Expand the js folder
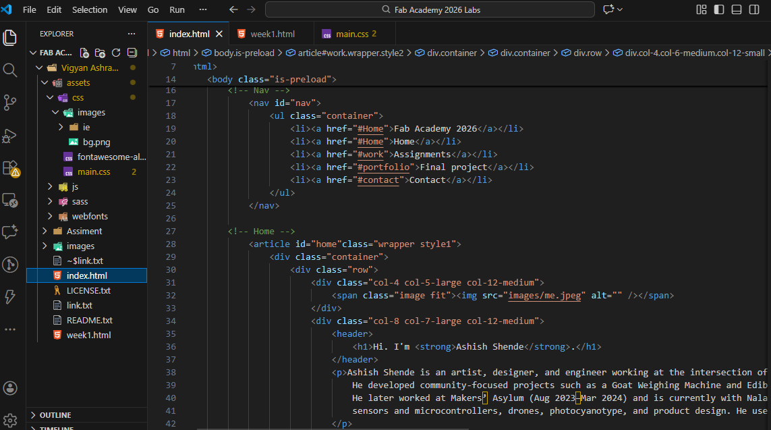771x430 pixels. click(x=75, y=186)
